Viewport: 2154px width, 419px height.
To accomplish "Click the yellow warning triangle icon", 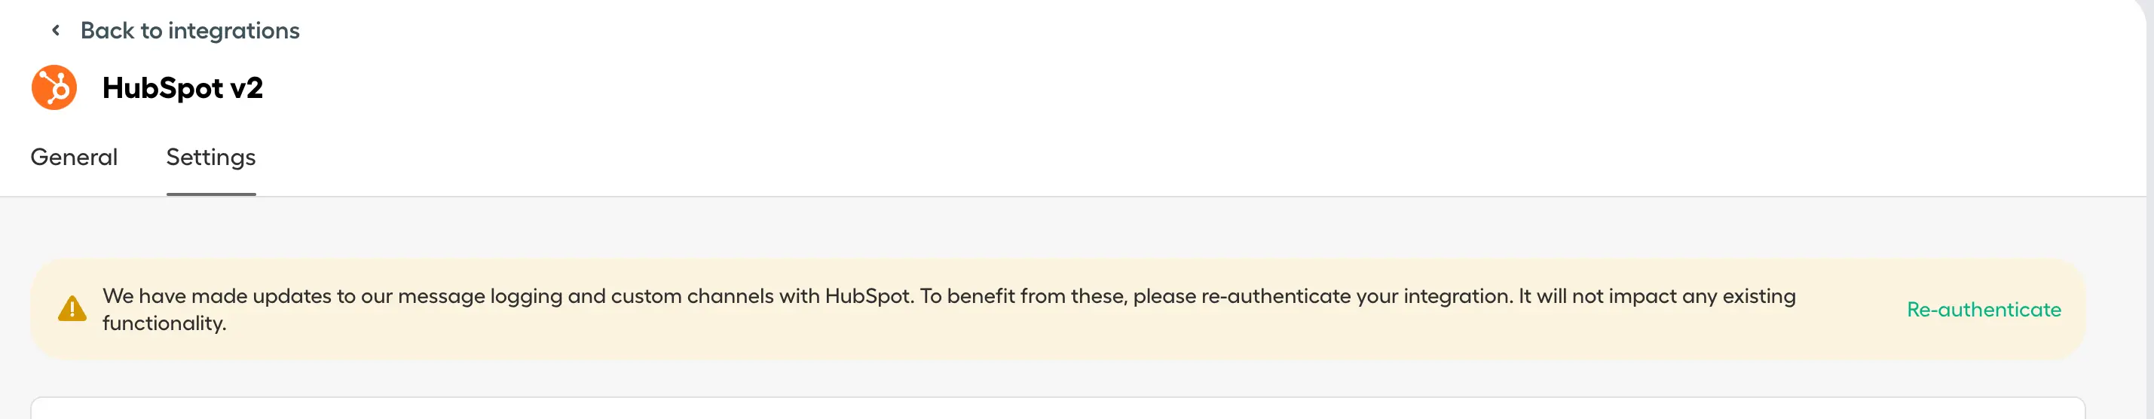I will [73, 309].
